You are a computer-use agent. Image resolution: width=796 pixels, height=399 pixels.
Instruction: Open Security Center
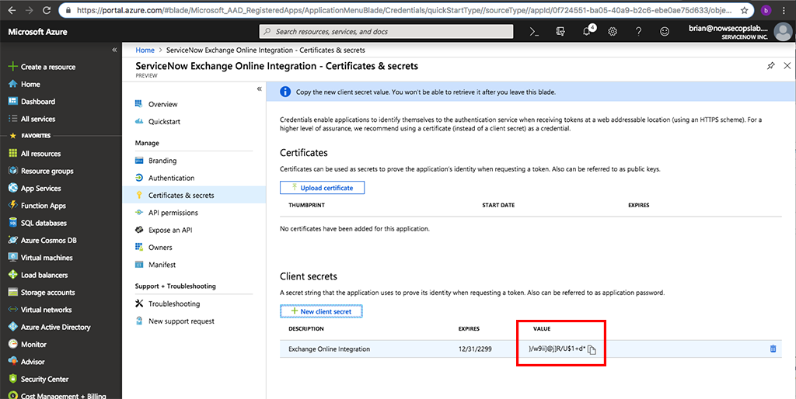click(x=39, y=379)
